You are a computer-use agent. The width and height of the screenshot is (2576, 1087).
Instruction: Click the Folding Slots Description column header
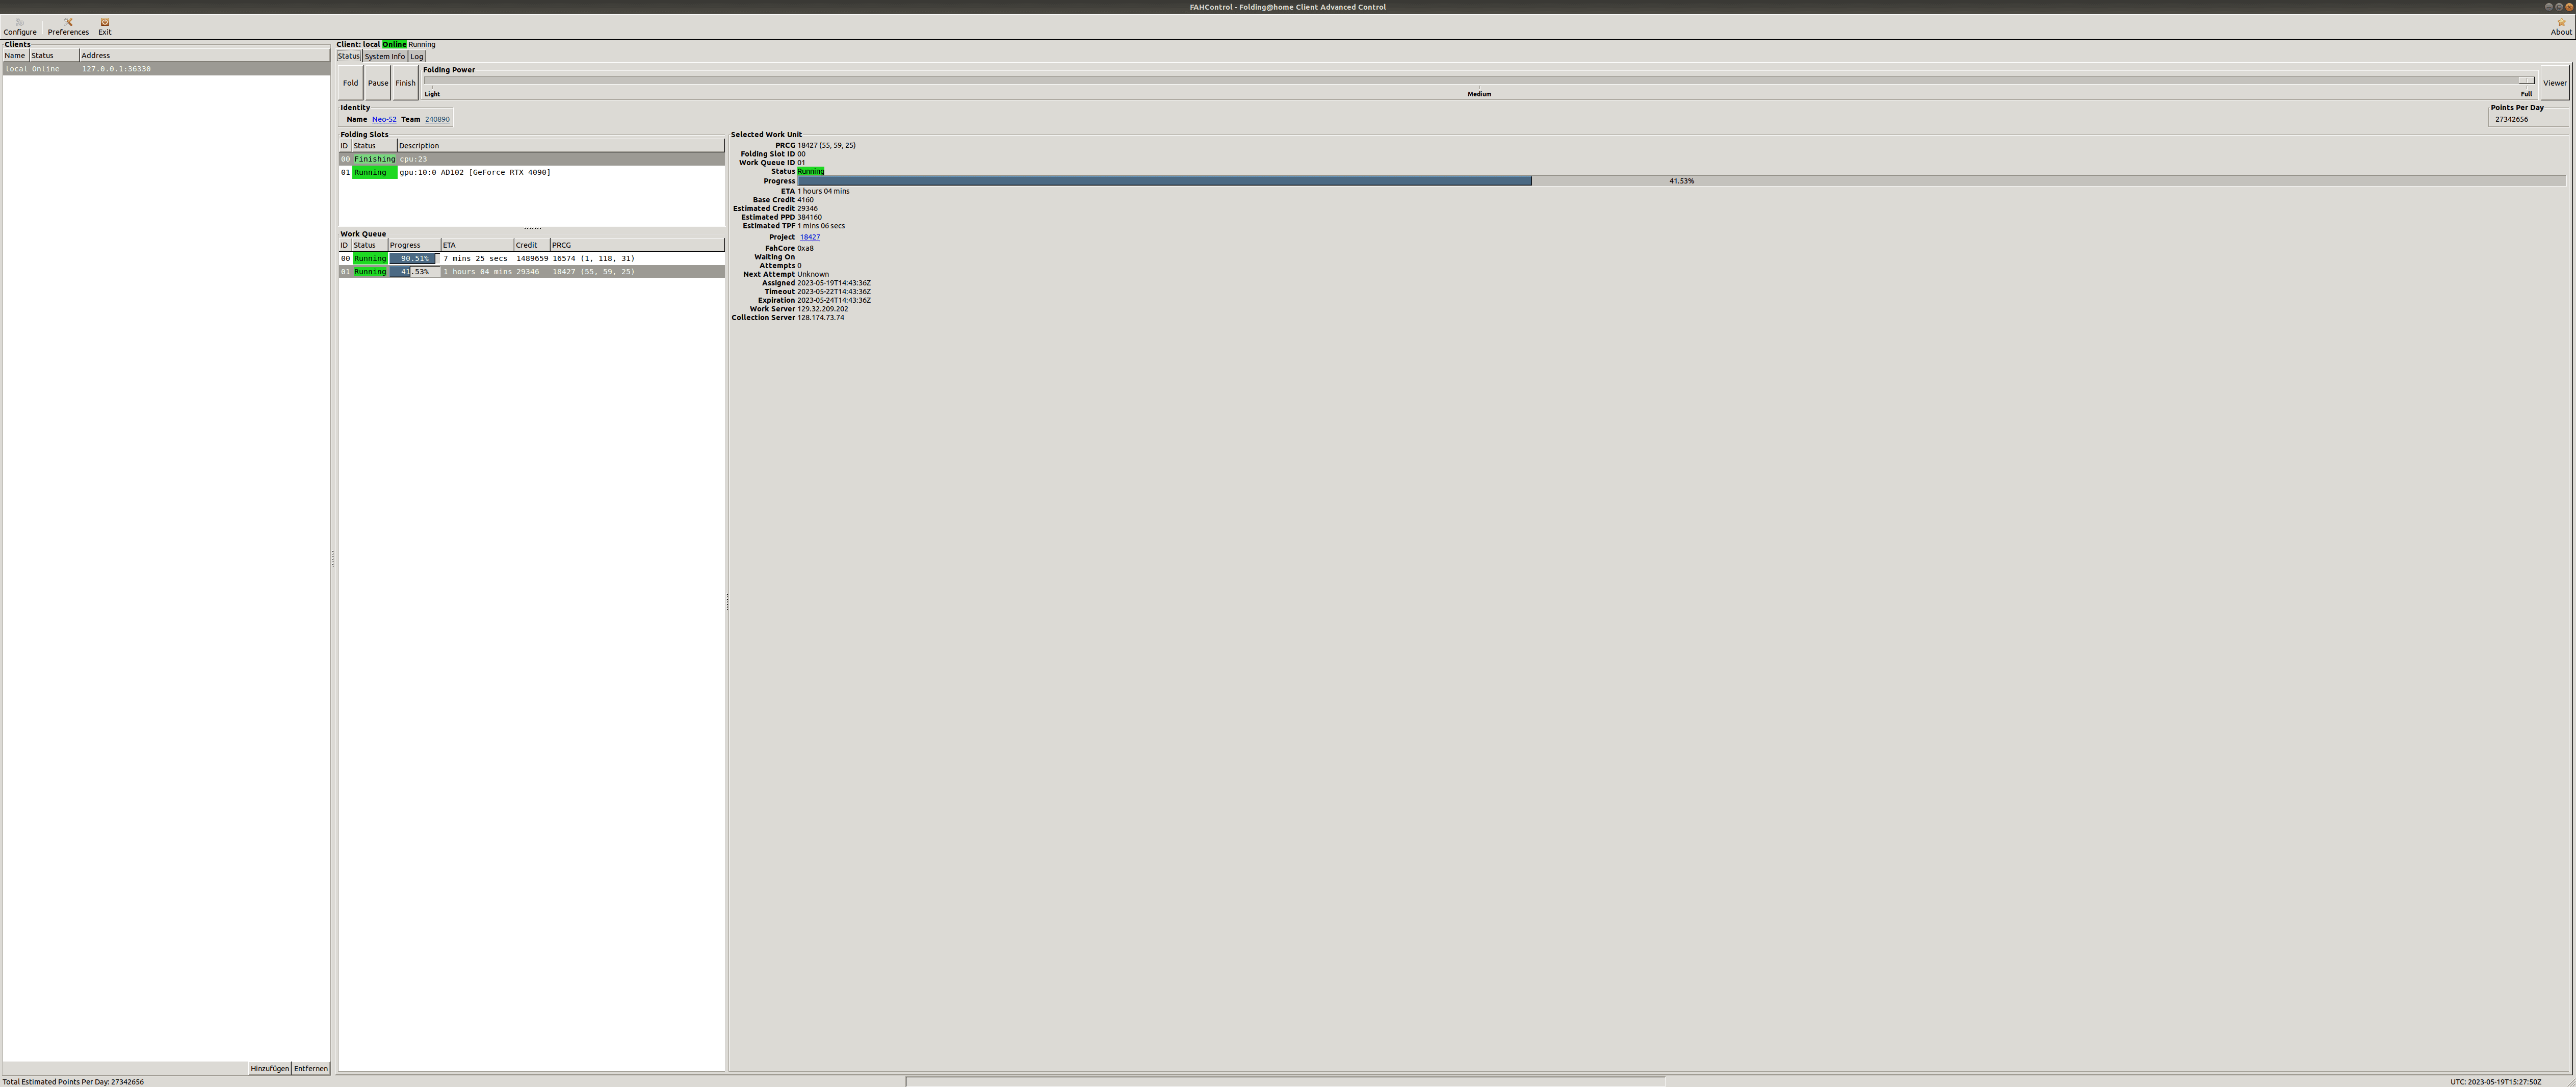pyautogui.click(x=560, y=146)
